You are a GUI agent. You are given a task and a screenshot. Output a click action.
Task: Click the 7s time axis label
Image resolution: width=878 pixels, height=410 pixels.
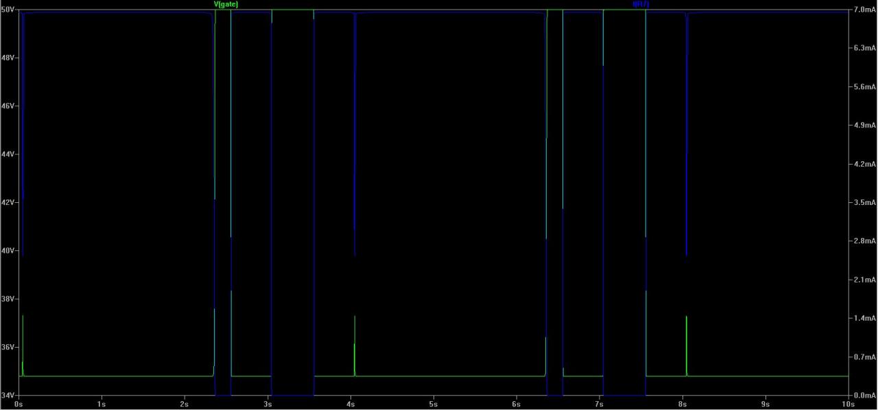599,405
